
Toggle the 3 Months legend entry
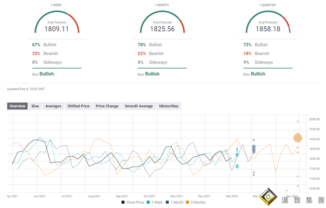click(196, 202)
